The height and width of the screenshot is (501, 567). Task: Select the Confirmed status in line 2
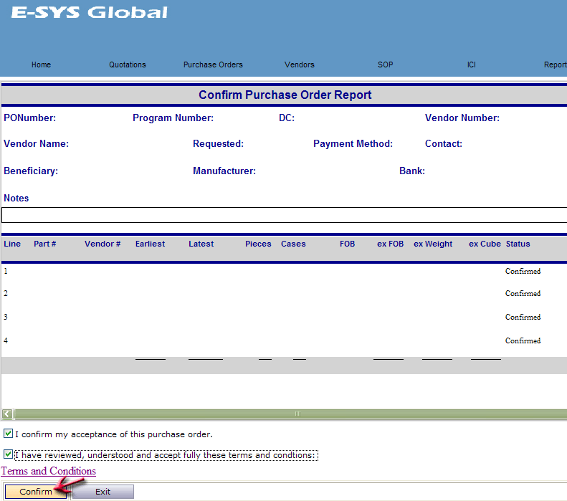pyautogui.click(x=523, y=294)
